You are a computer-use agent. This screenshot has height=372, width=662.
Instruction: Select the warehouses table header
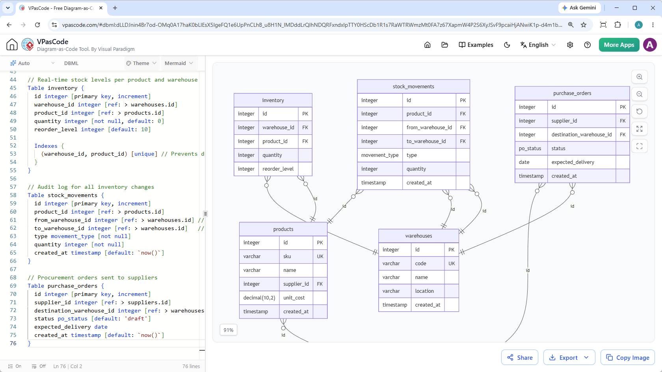[x=418, y=236]
